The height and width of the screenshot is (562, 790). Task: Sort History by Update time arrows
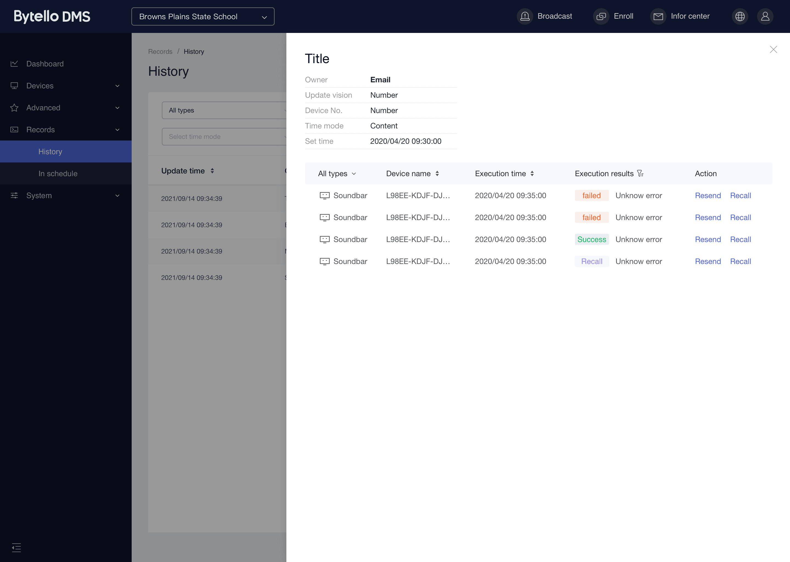click(212, 171)
